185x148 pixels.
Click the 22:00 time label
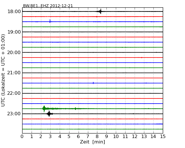tap(14, 93)
